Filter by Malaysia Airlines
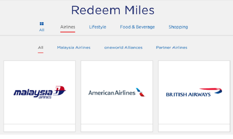Screen dimensions: 233x139 coord(74,47)
